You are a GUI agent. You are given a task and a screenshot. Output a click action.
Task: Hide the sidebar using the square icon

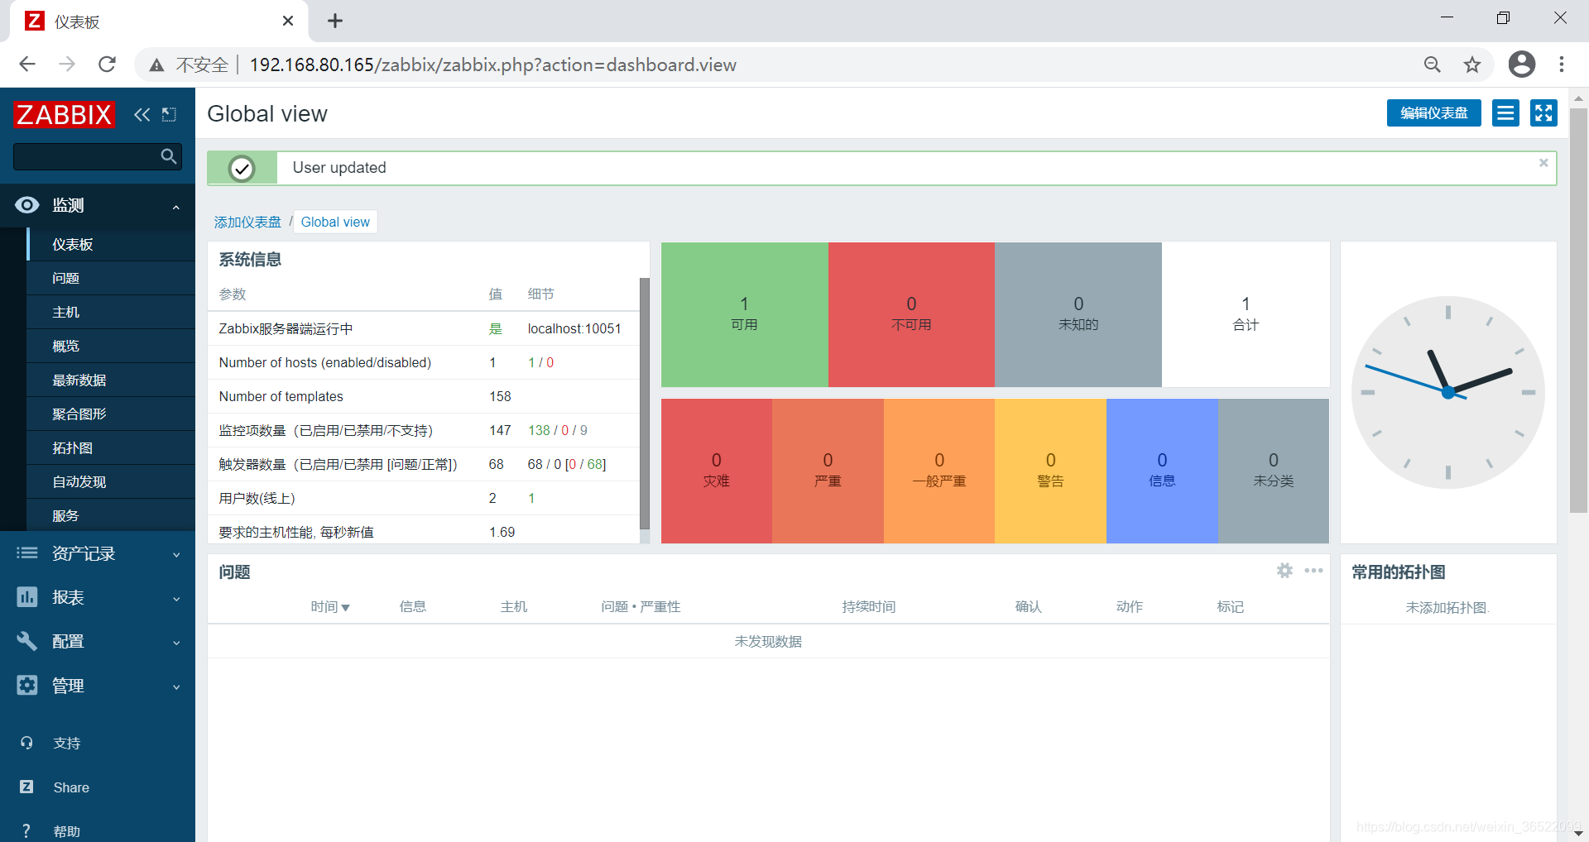click(169, 115)
